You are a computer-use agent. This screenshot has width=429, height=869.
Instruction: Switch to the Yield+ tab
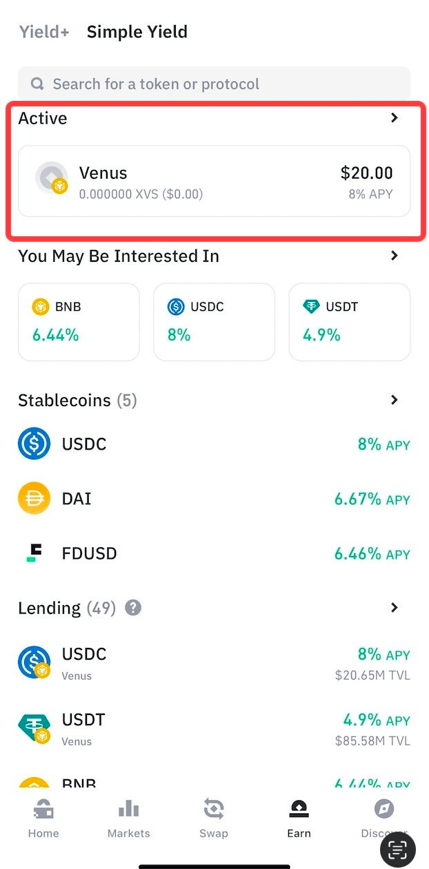[43, 31]
